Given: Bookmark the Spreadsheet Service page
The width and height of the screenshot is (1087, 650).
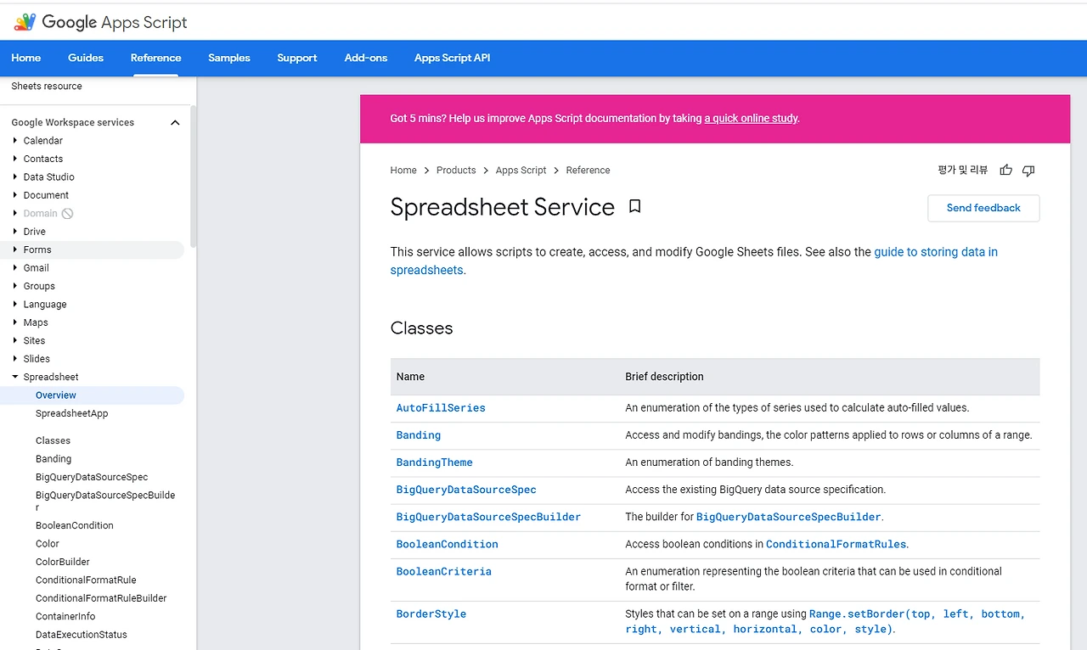Looking at the screenshot, I should tap(634, 206).
